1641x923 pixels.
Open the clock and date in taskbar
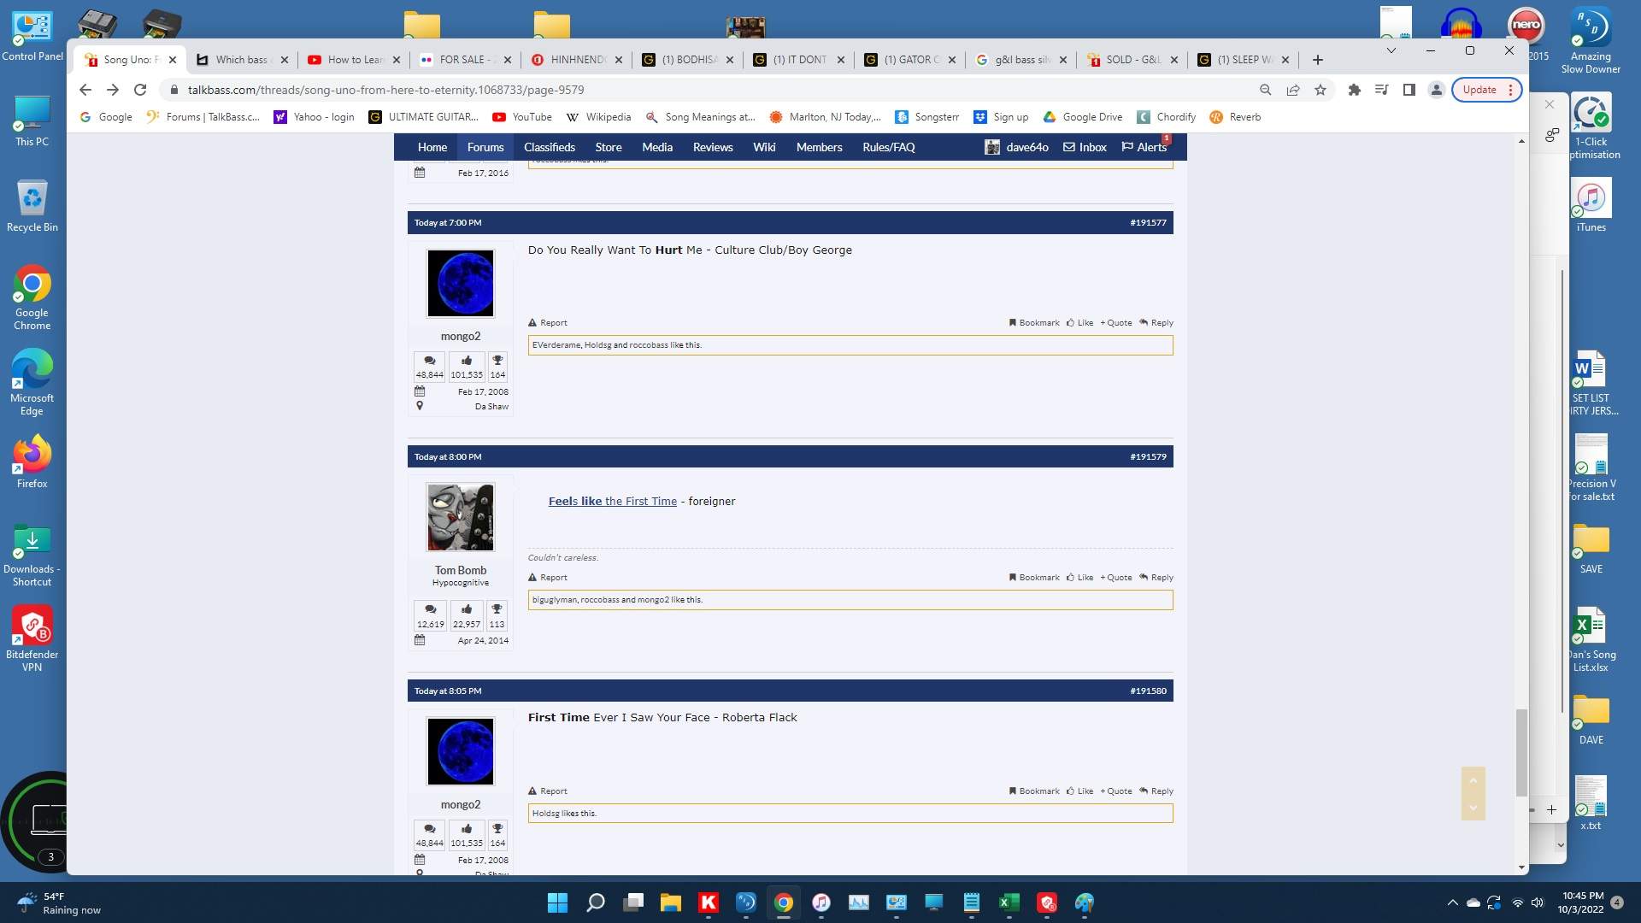click(1581, 902)
